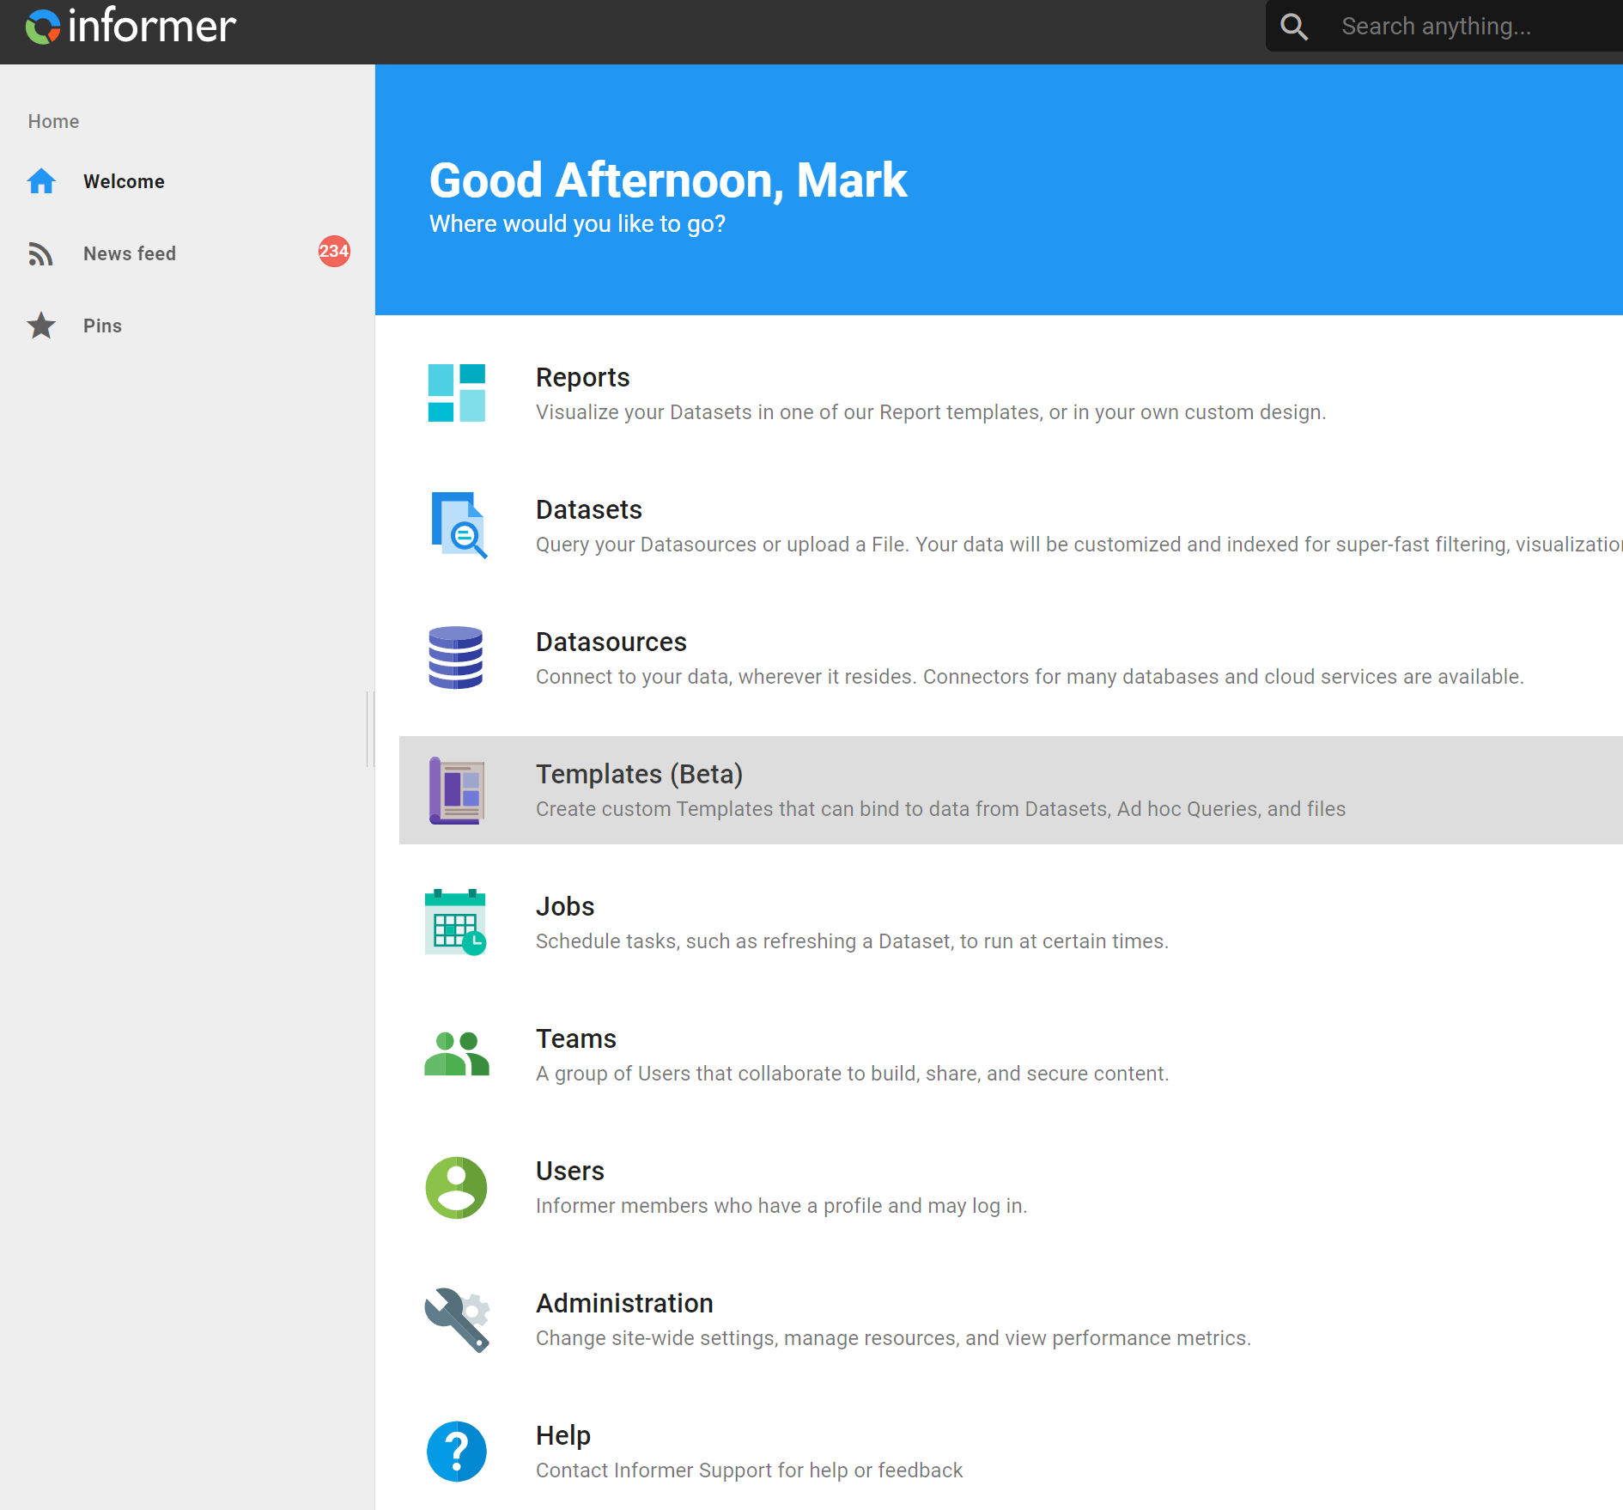
Task: Open the Teams link
Action: (x=576, y=1038)
